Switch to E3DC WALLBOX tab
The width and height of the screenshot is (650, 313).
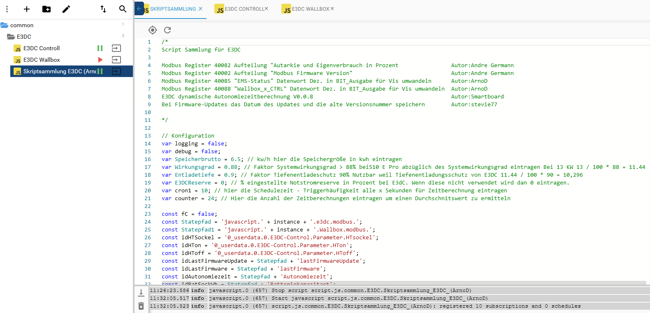311,9
